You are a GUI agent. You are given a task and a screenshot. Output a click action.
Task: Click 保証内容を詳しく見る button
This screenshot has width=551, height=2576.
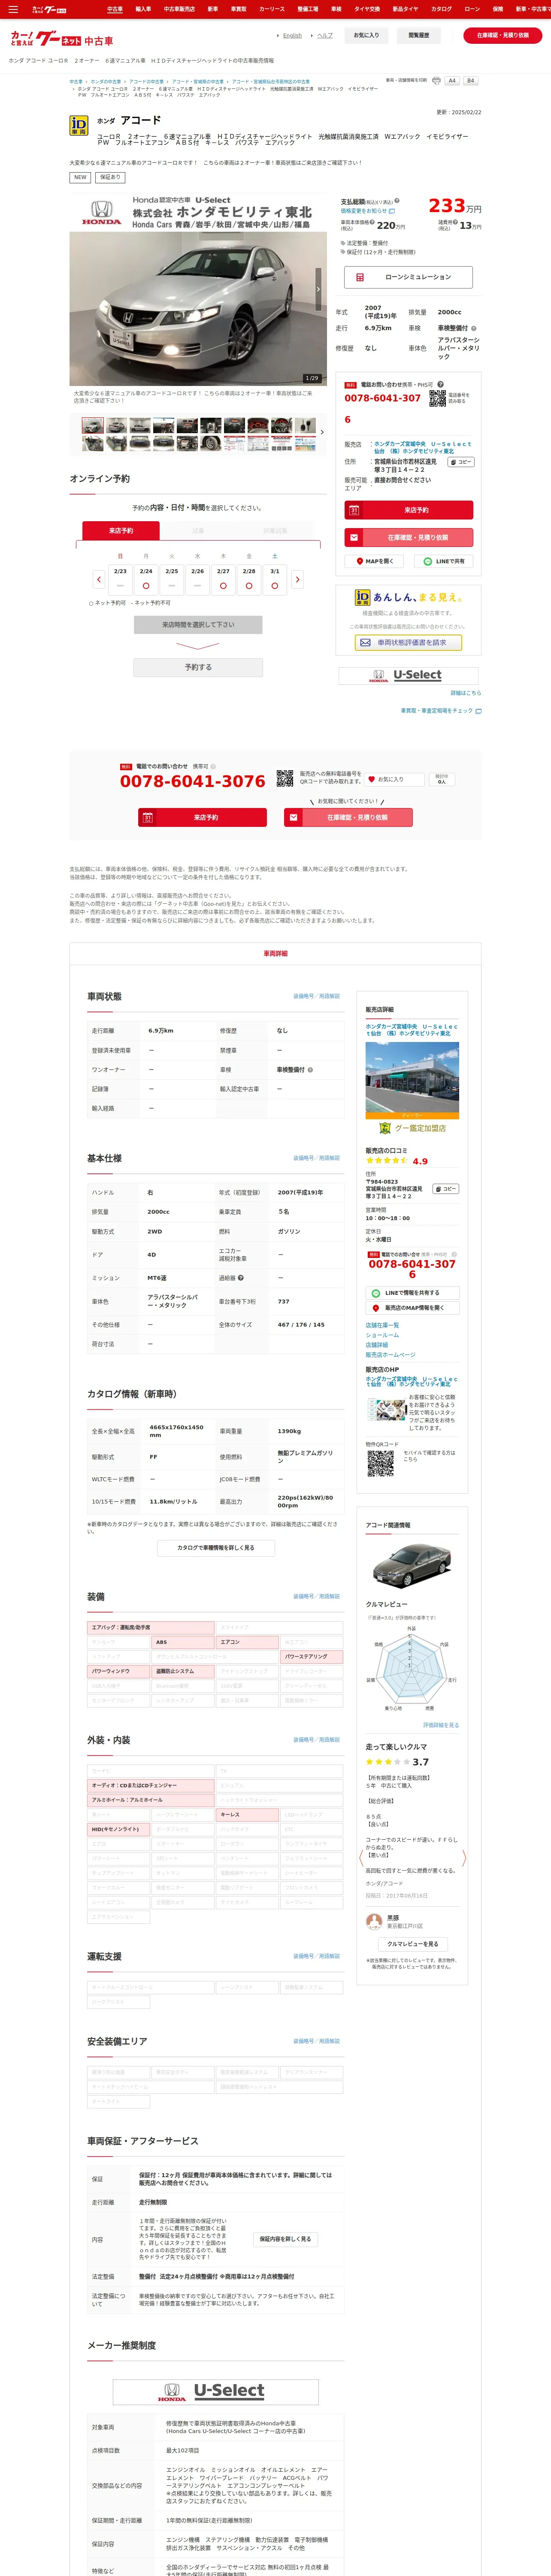(x=285, y=2239)
